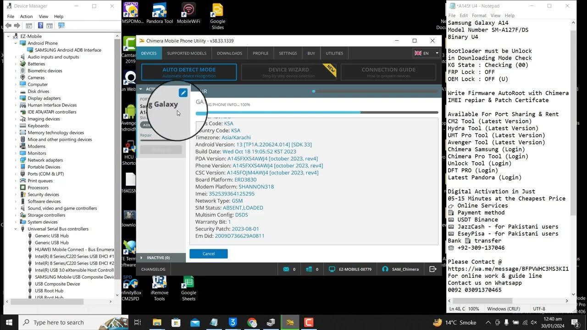The image size is (587, 330).
Task: Click the Security Patch value 2023-08-01
Action: coord(245,229)
